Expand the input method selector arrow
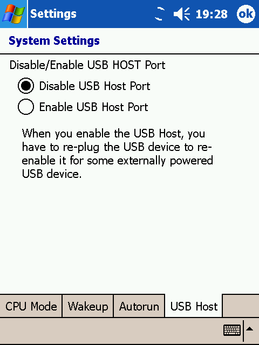Image resolution: width=259 pixels, height=345 pixels. click(249, 329)
